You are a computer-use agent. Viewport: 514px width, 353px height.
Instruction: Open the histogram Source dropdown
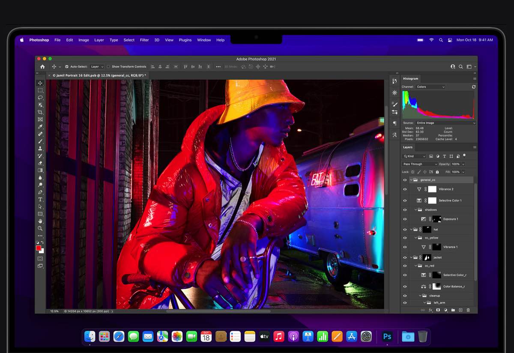(445, 123)
